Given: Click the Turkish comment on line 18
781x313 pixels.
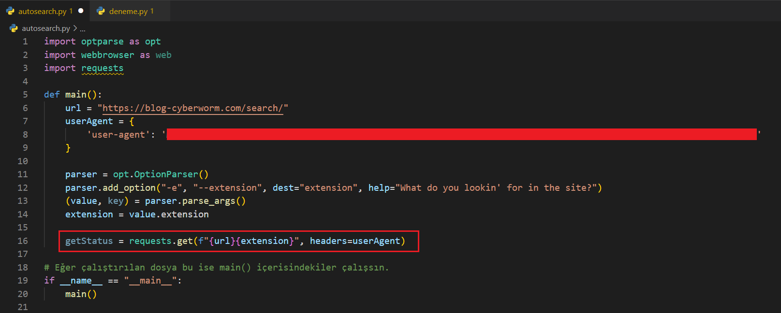Looking at the screenshot, I should 216,268.
